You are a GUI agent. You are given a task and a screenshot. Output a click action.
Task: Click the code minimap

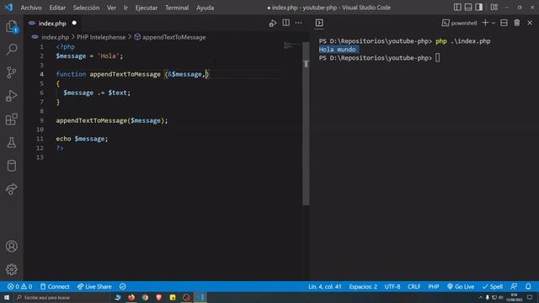tap(292, 45)
